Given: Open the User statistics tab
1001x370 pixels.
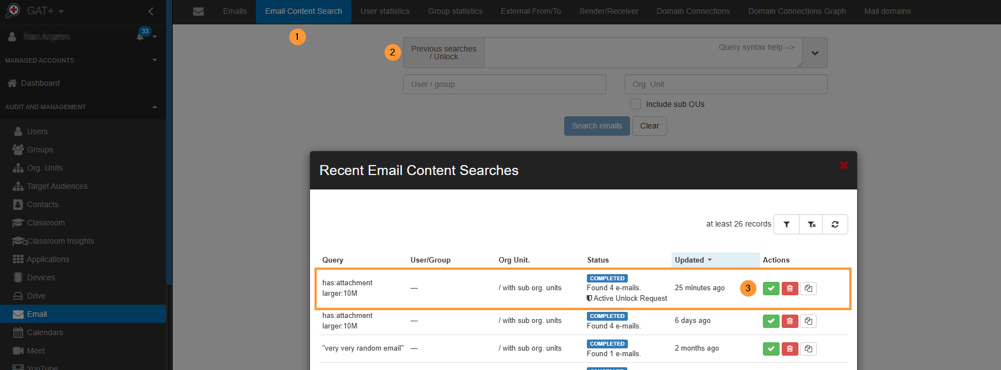Looking at the screenshot, I should click(x=385, y=11).
